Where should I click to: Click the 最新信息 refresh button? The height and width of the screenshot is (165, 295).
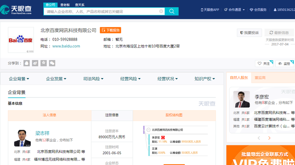(279, 33)
